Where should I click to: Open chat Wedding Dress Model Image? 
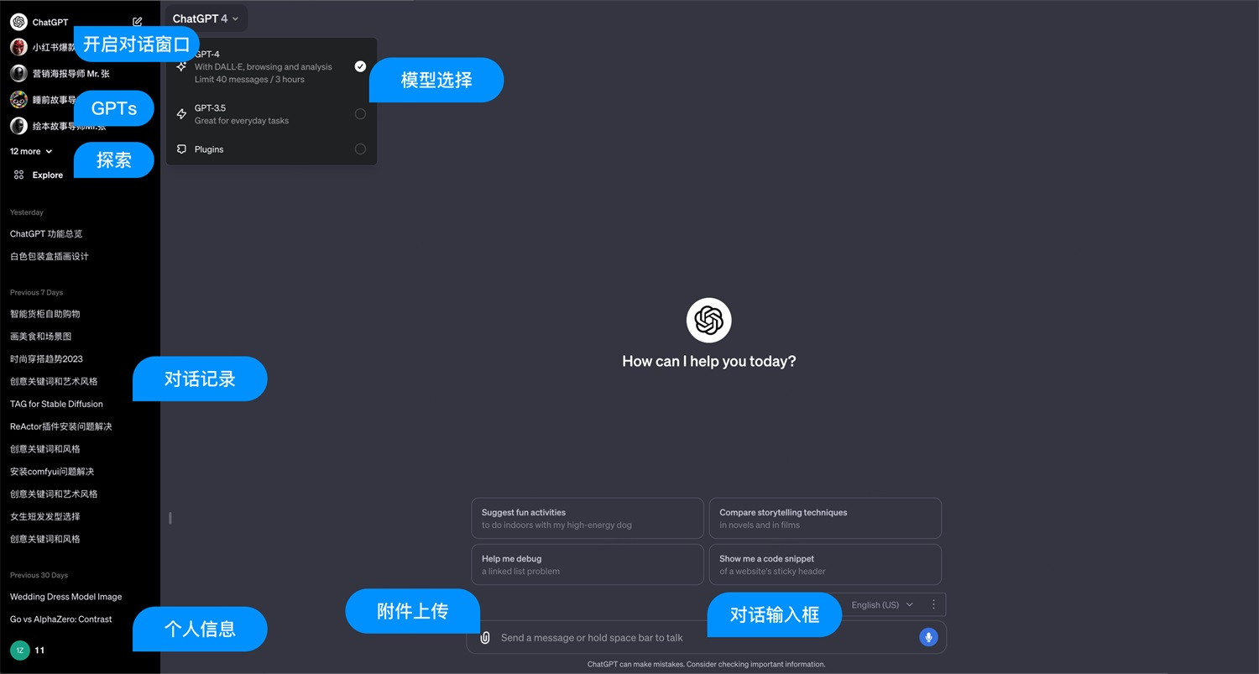[x=66, y=597]
